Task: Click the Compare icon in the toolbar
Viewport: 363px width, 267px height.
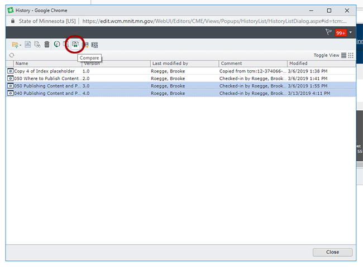Action: click(x=75, y=44)
